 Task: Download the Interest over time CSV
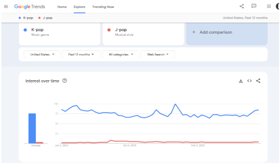click(x=241, y=81)
